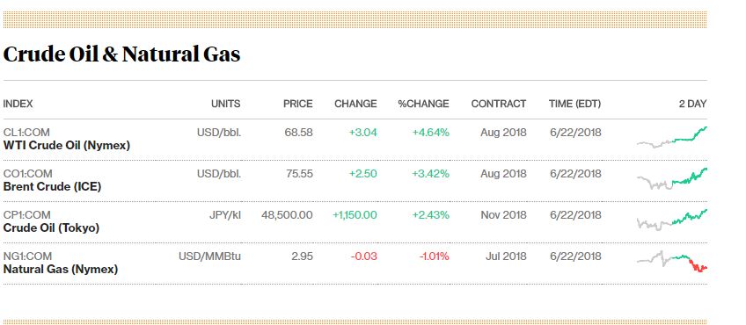View the Natural Gas 2-day sparkline chart

pyautogui.click(x=672, y=262)
